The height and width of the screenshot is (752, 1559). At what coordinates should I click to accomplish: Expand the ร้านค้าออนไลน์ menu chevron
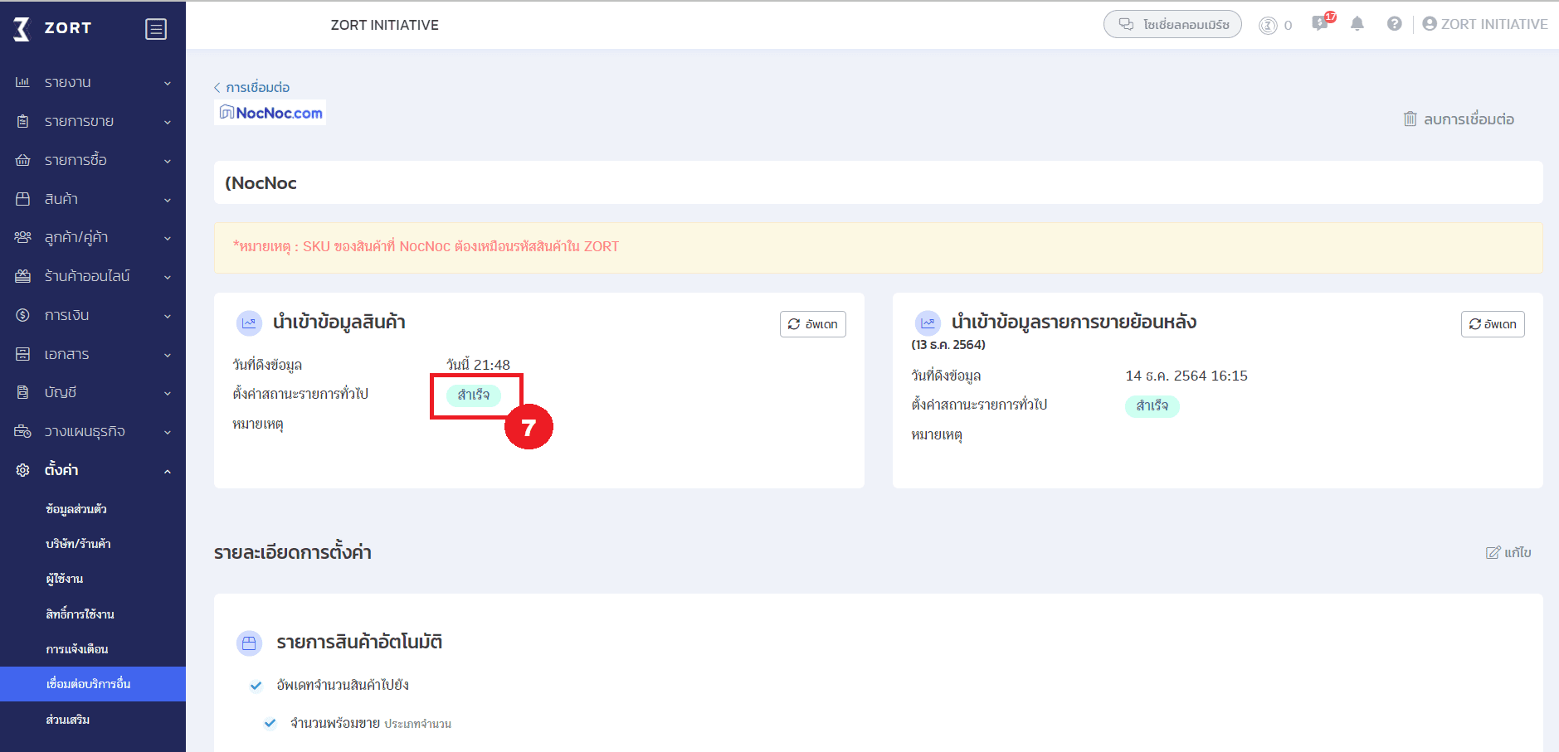(x=168, y=277)
